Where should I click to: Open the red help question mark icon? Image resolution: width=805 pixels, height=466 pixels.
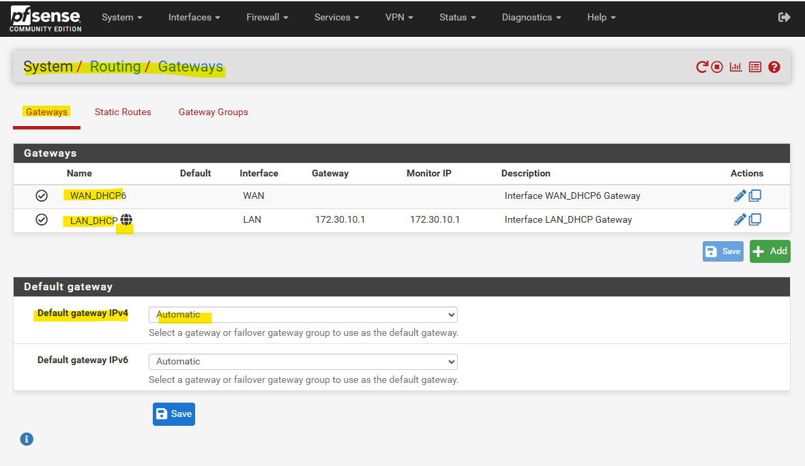click(x=774, y=67)
